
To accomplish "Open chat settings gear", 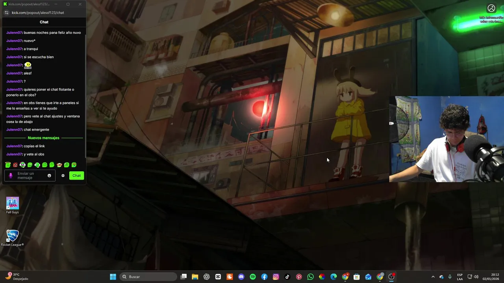I will (x=63, y=176).
